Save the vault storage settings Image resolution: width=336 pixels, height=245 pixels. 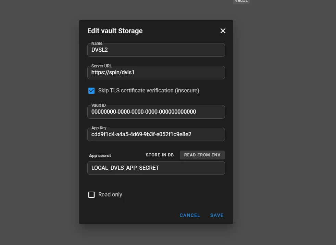pos(217,215)
